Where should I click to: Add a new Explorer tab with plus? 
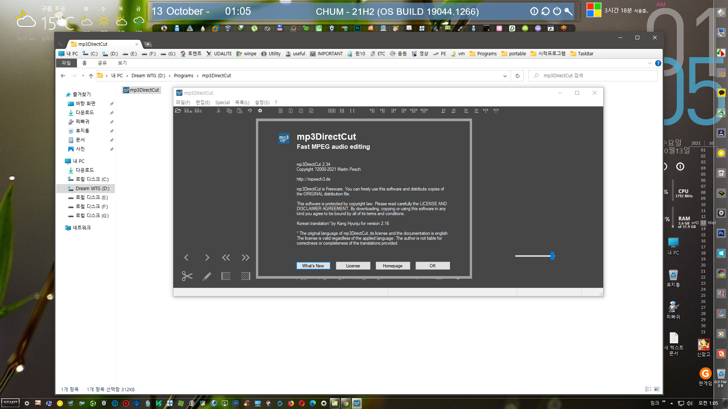(x=148, y=44)
